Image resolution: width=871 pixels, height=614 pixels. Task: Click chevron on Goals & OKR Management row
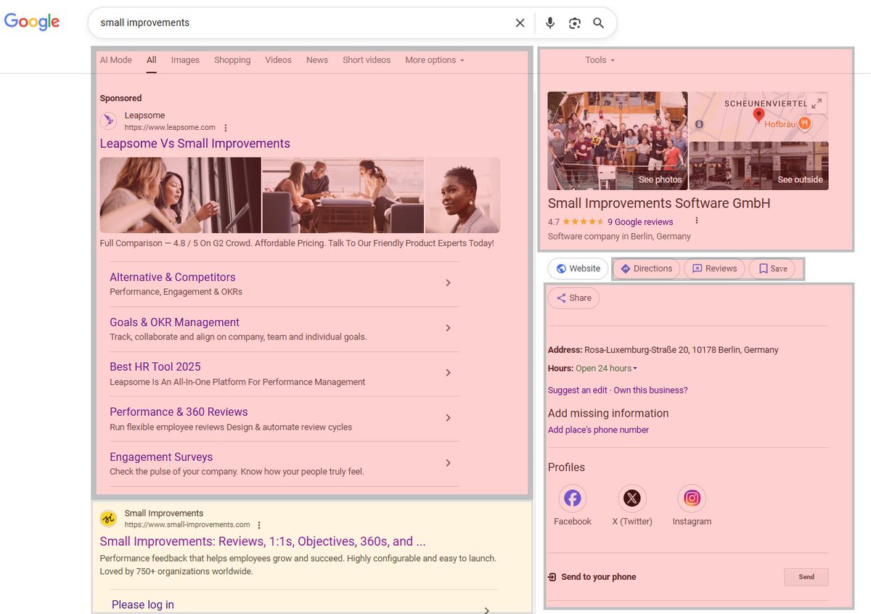[x=448, y=328]
